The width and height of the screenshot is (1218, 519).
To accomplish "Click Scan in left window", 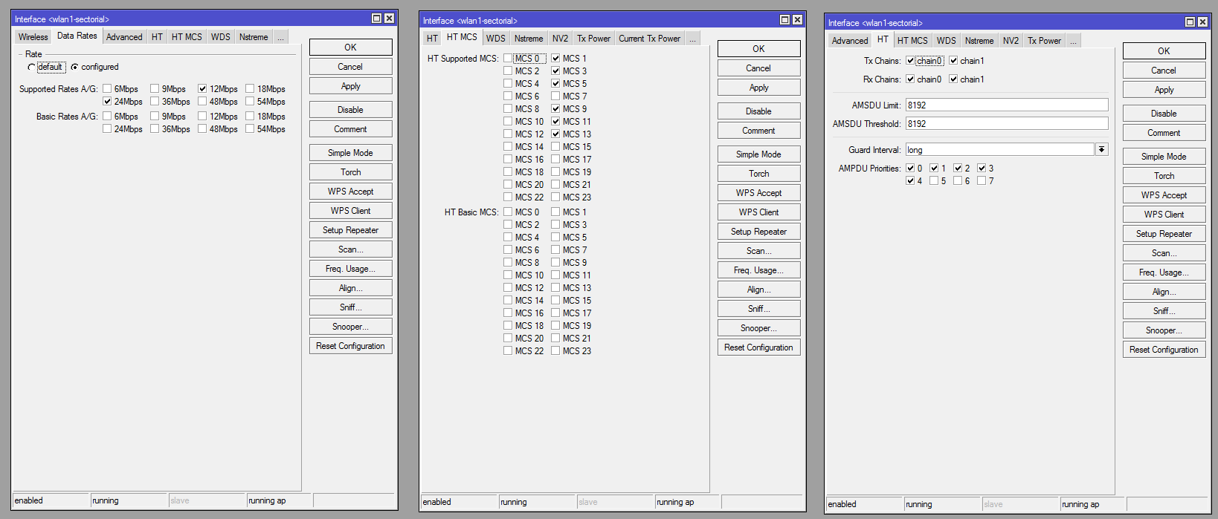I will pyautogui.click(x=350, y=249).
